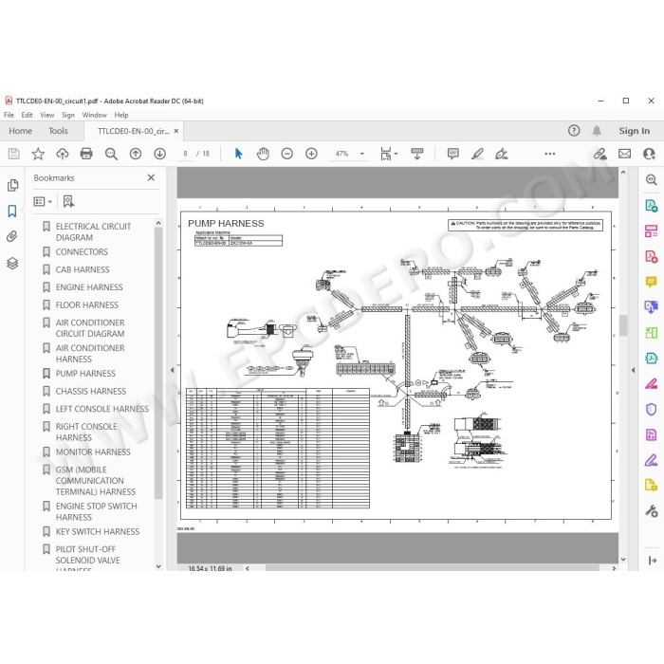664x664 pixels.
Task: Close the Bookmarks panel
Action: point(151,178)
